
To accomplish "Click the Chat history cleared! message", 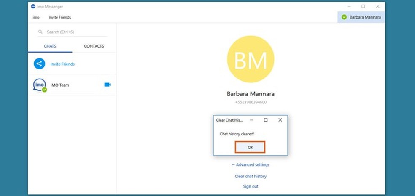I will click(237, 134).
